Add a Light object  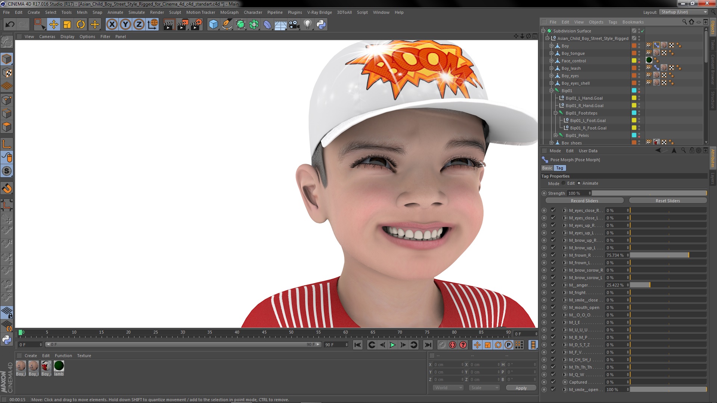tap(307, 25)
